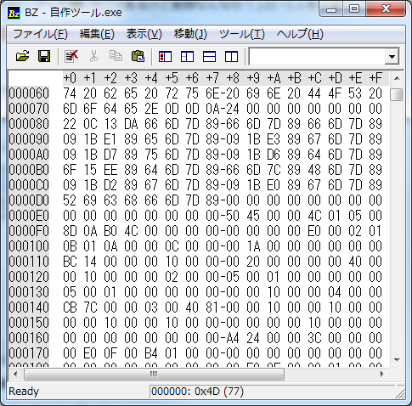Click the vertical scrollbar down arrow

click(397, 360)
